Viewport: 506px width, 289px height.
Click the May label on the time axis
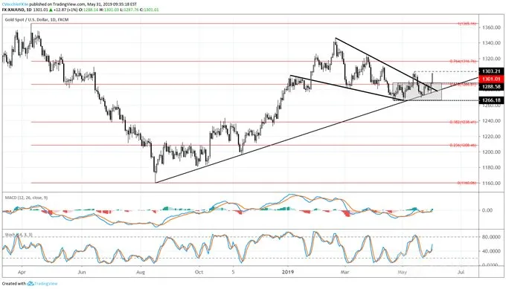pyautogui.click(x=402, y=272)
